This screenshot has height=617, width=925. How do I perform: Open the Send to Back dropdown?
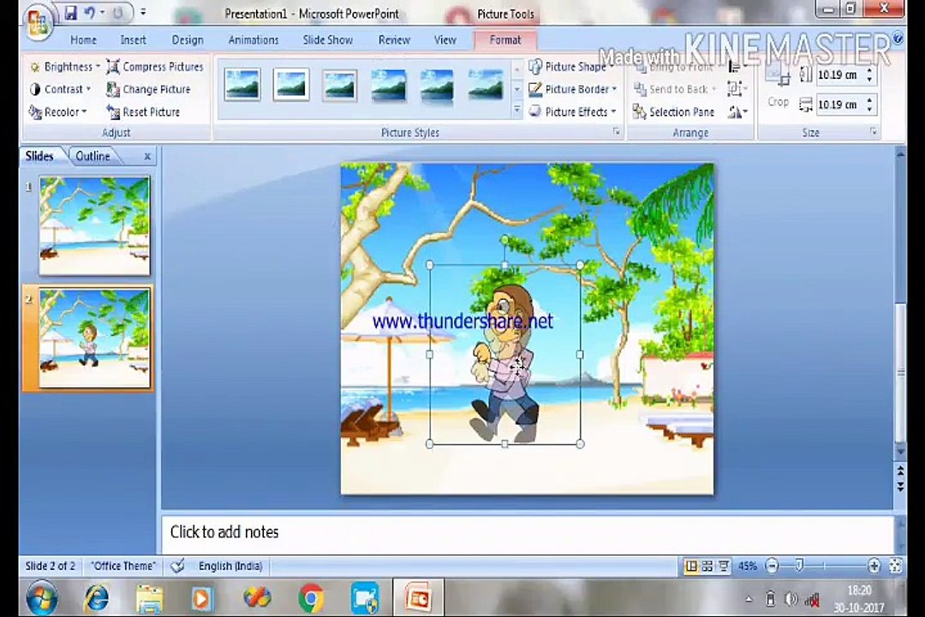674,89
